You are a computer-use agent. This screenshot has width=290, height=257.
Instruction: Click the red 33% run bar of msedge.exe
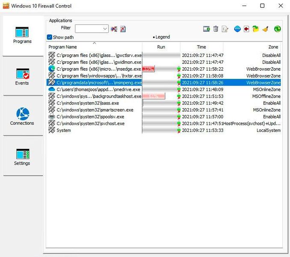tap(148, 69)
